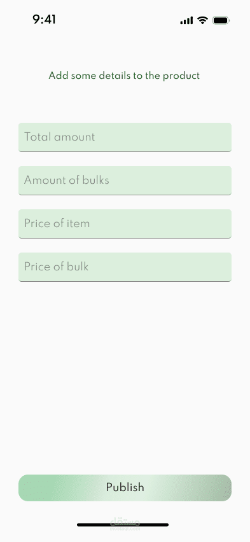Focus the Total amount input field
Viewport: 250px width, 542px height.
pyautogui.click(x=125, y=137)
